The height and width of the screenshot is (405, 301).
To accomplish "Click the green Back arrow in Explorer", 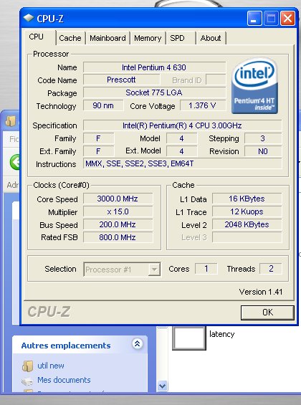I will point(15,162).
